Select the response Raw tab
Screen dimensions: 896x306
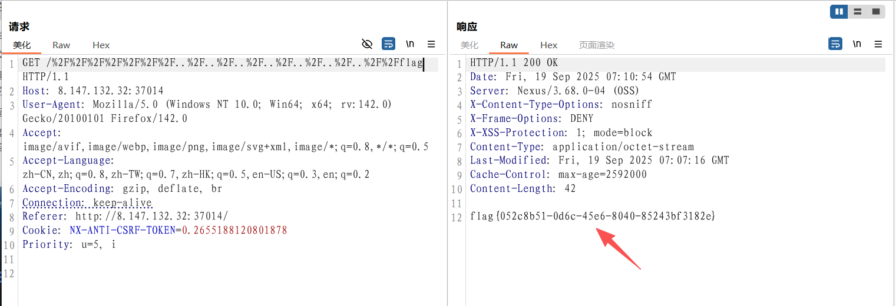[509, 45]
